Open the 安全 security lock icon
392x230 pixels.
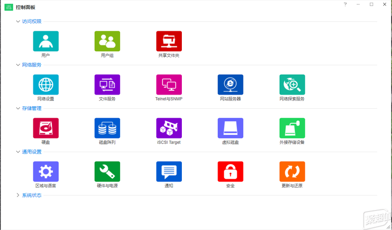click(x=230, y=172)
